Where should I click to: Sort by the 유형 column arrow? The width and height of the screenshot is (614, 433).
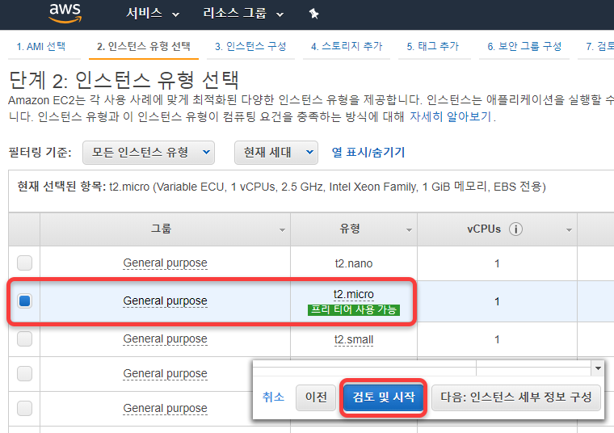click(x=409, y=230)
